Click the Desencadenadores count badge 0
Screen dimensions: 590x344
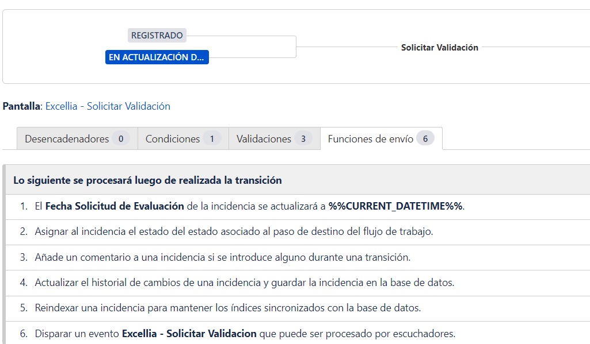point(121,138)
